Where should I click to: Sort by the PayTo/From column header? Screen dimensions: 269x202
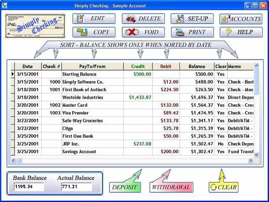92,66
